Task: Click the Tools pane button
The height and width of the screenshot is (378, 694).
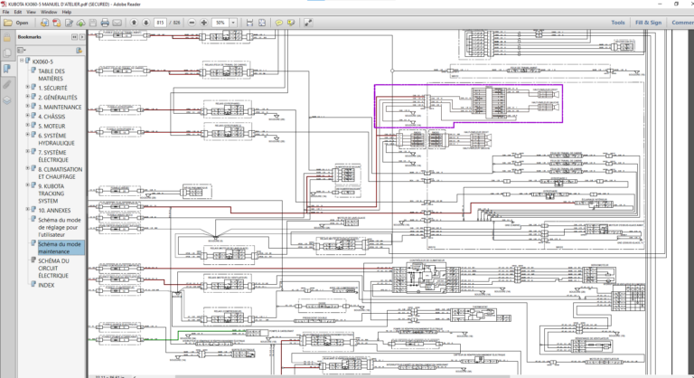Action: coord(618,23)
